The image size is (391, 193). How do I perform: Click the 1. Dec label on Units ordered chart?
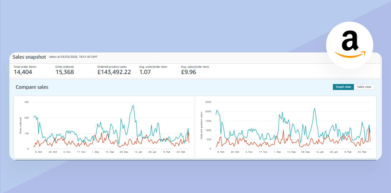(95, 152)
